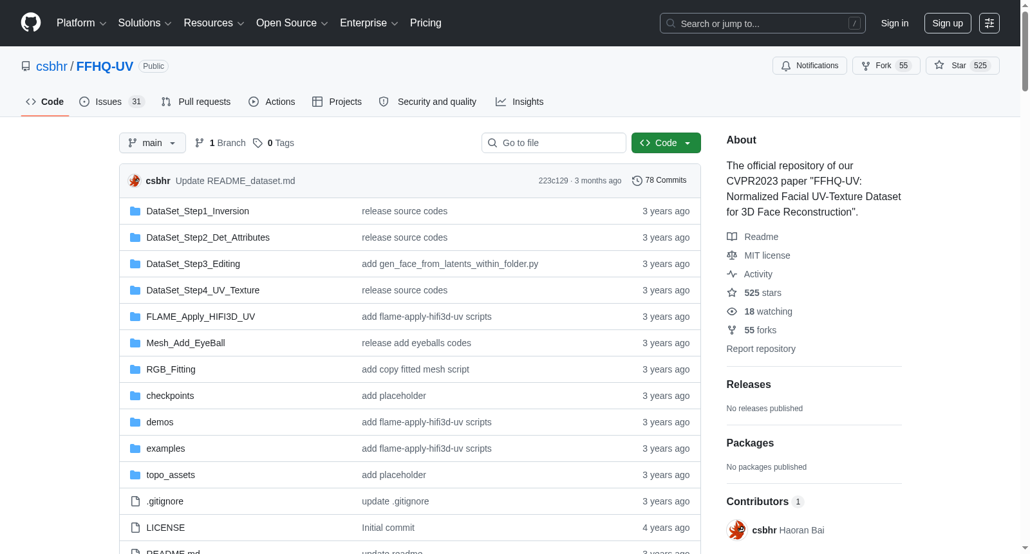
Task: Click the Sign in link
Action: point(895,23)
